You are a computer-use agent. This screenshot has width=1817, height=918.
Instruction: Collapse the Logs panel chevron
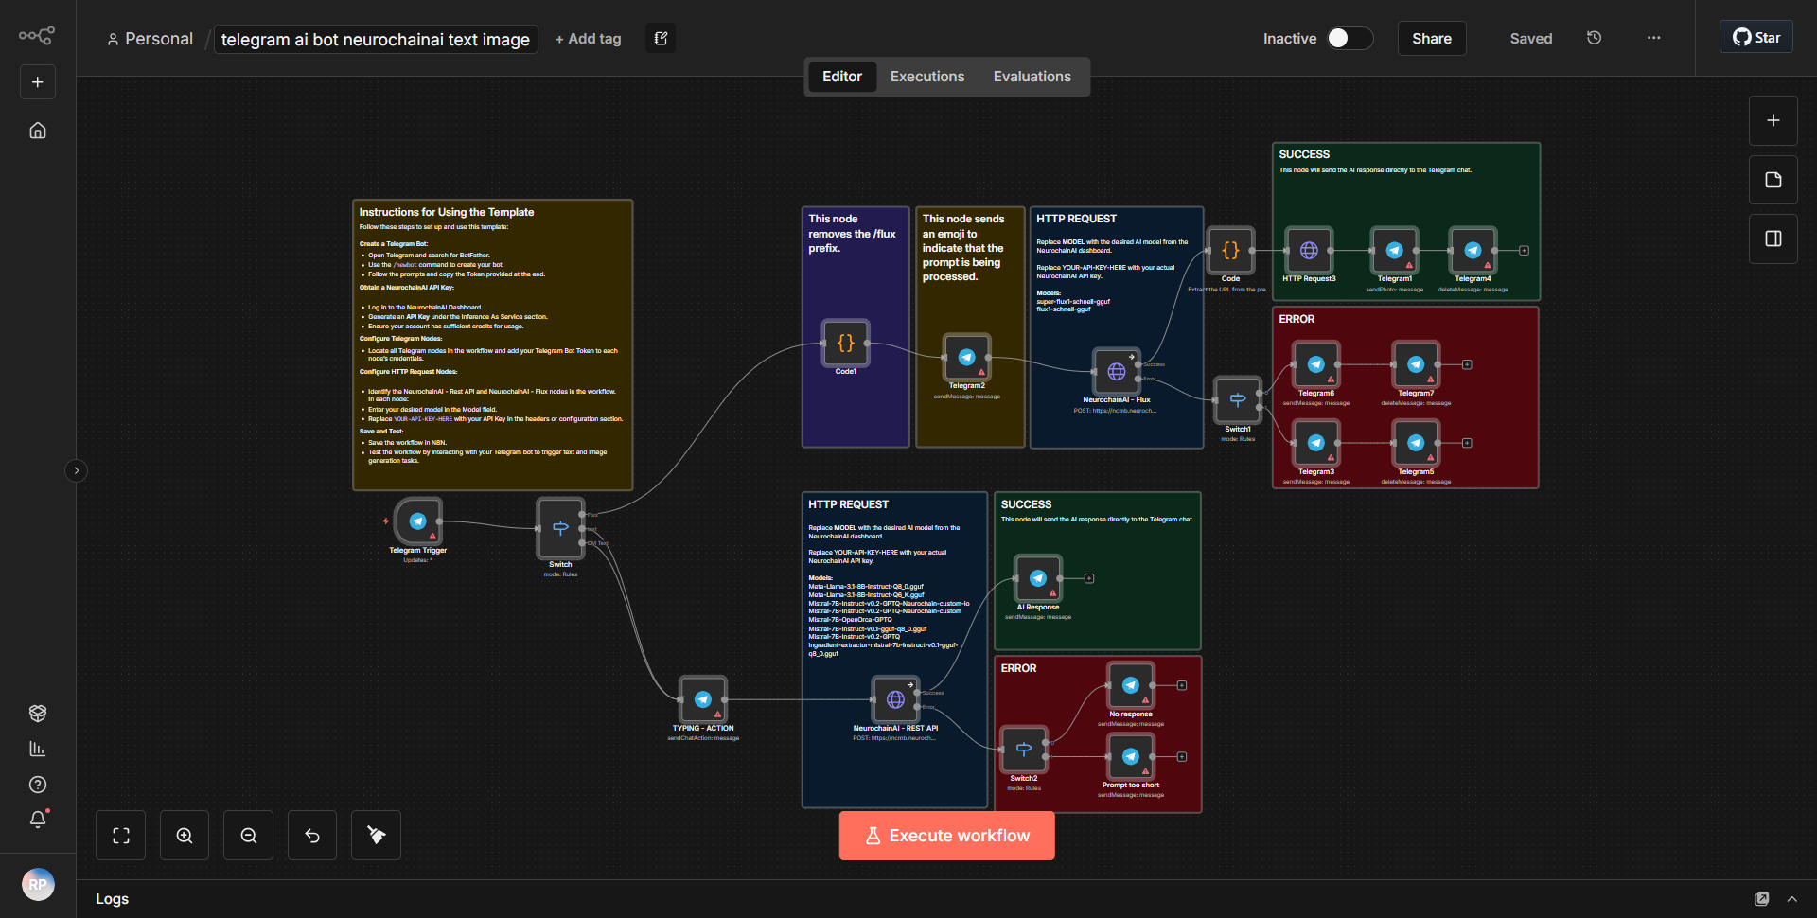click(x=1793, y=899)
